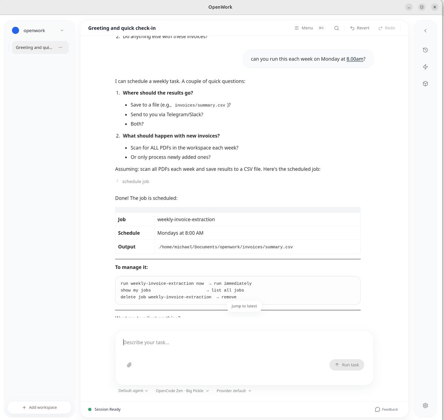
Task: Click the Greeting and quick check-in title
Action: pos(122,28)
